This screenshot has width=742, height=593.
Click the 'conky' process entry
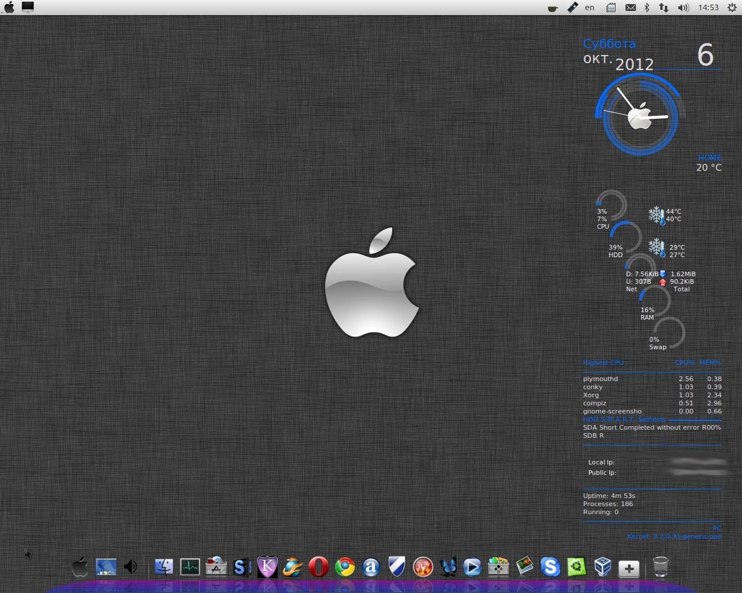[652, 387]
